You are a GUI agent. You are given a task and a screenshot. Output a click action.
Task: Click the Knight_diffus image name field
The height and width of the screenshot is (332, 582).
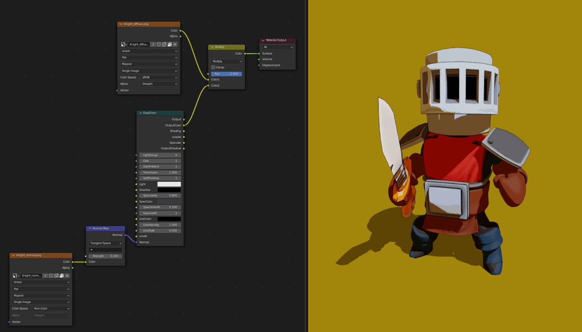(139, 44)
